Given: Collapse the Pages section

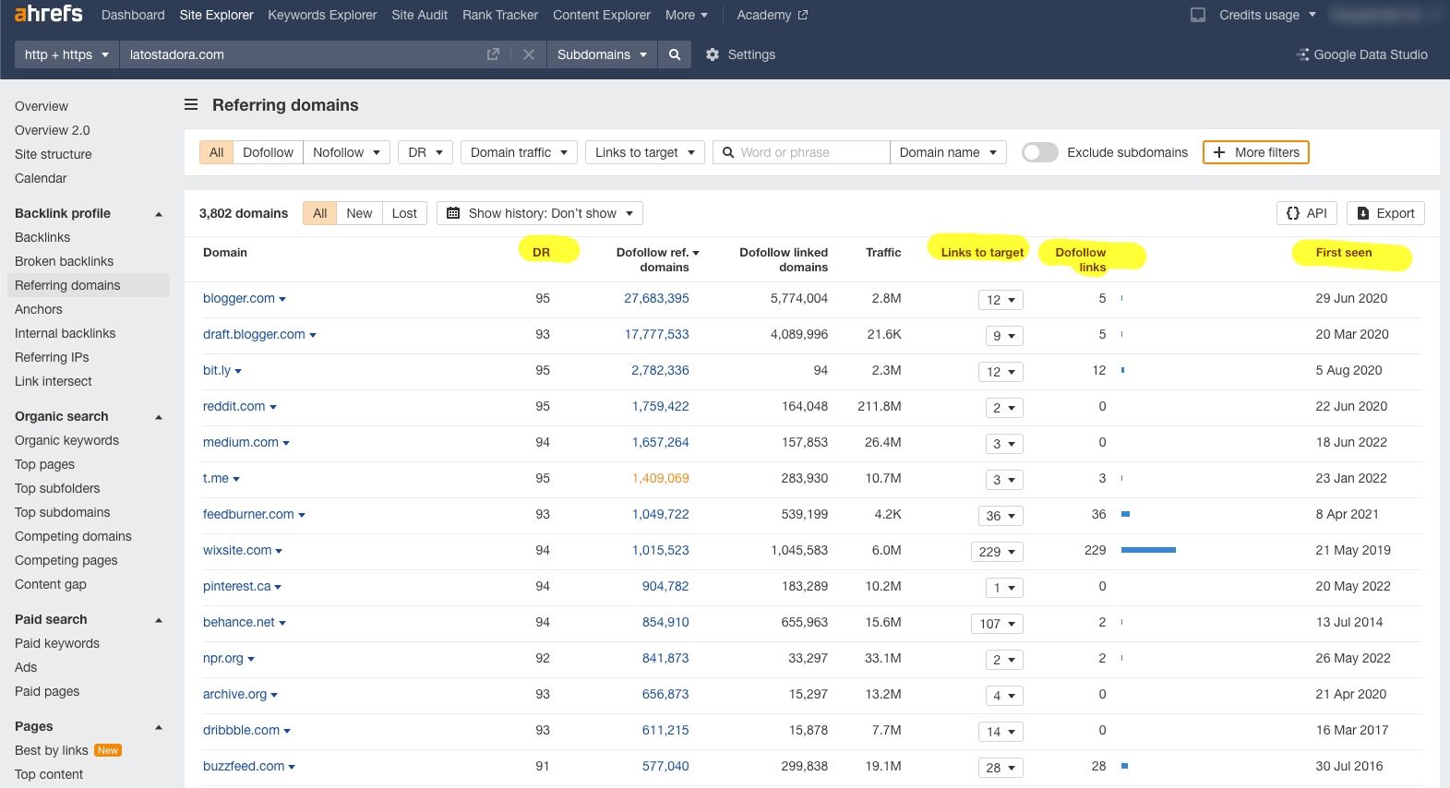Looking at the screenshot, I should pos(159,727).
